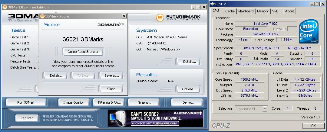Click the 3DMark05 title bar icon
The width and height of the screenshot is (327, 132).
pos(5,7)
